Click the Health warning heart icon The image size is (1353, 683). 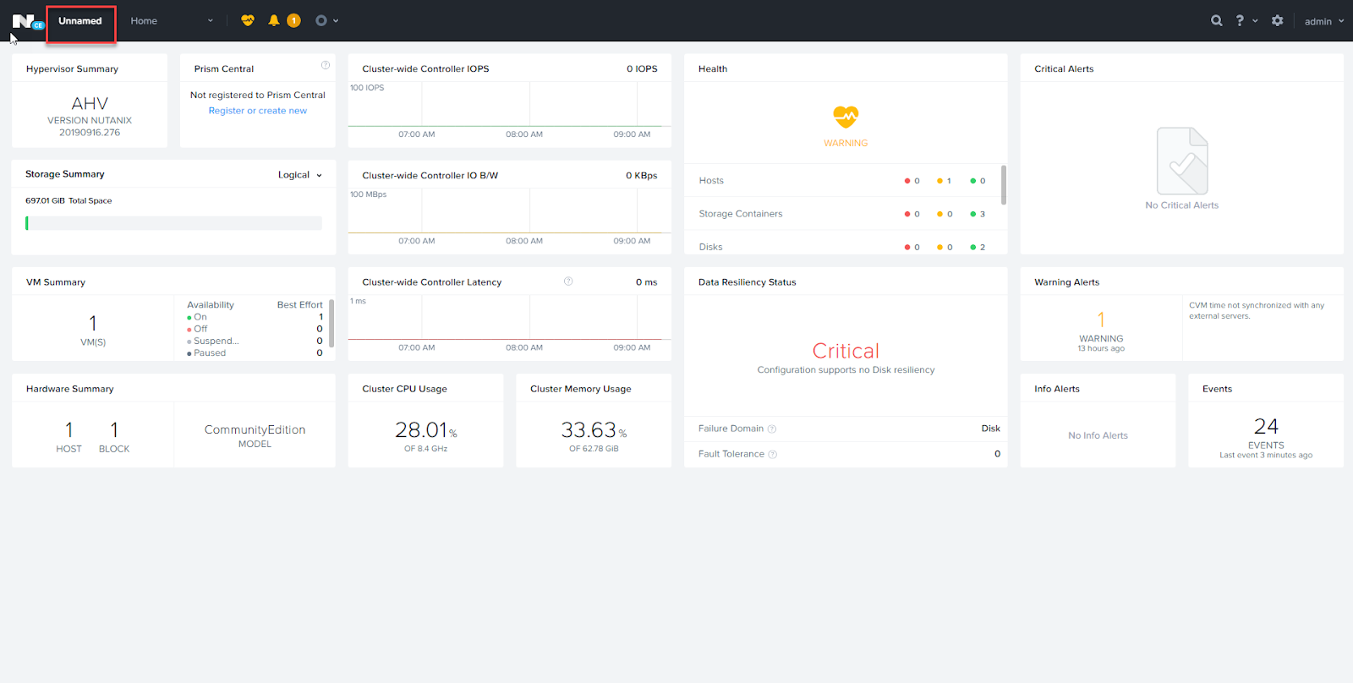click(x=846, y=117)
